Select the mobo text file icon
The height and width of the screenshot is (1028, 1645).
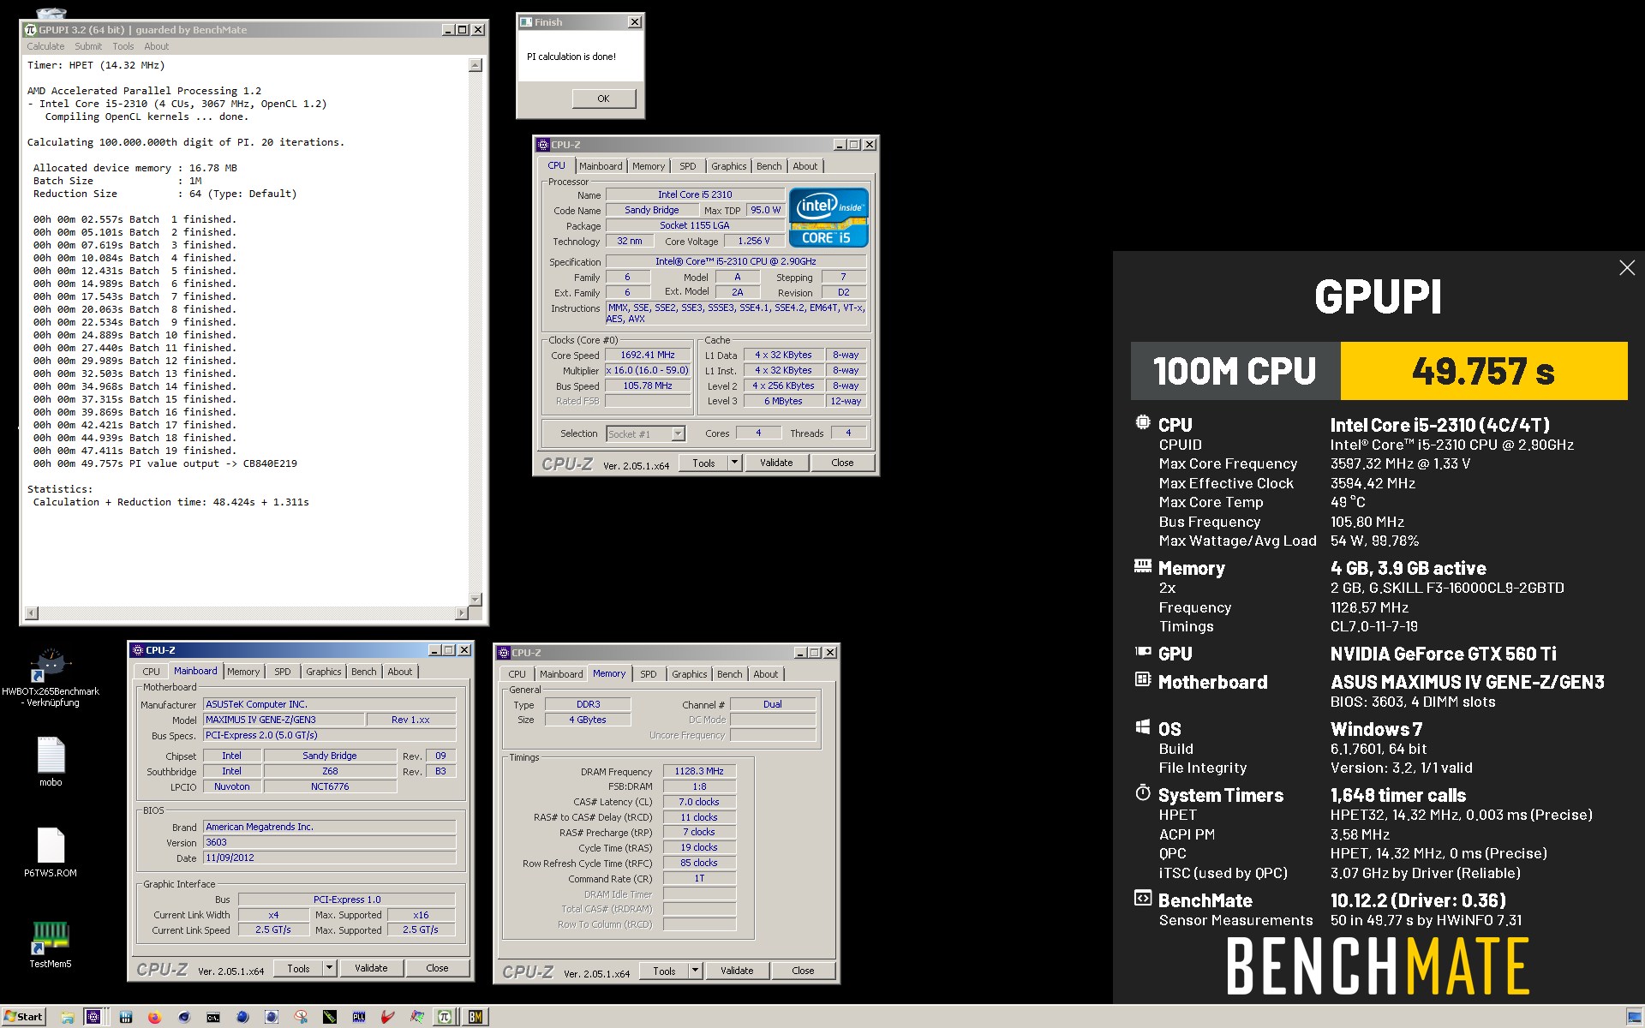pyautogui.click(x=51, y=761)
